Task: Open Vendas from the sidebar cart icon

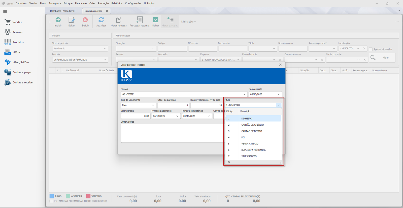Action: pyautogui.click(x=8, y=22)
